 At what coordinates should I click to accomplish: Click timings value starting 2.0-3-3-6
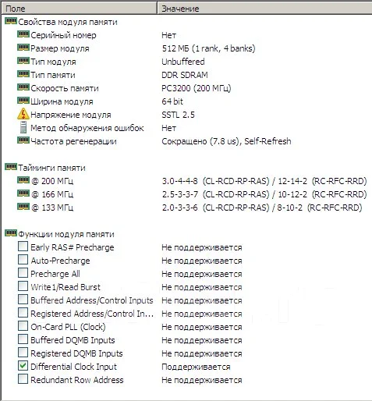262,208
